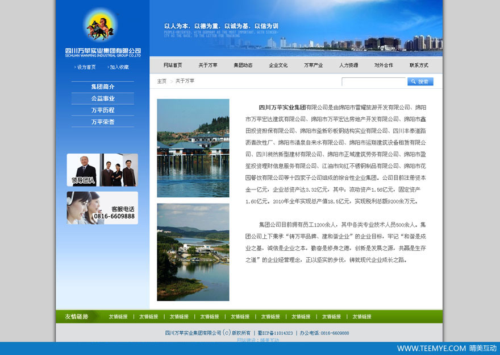Click the 设为首页 link
This screenshot has height=355, width=500.
point(86,67)
